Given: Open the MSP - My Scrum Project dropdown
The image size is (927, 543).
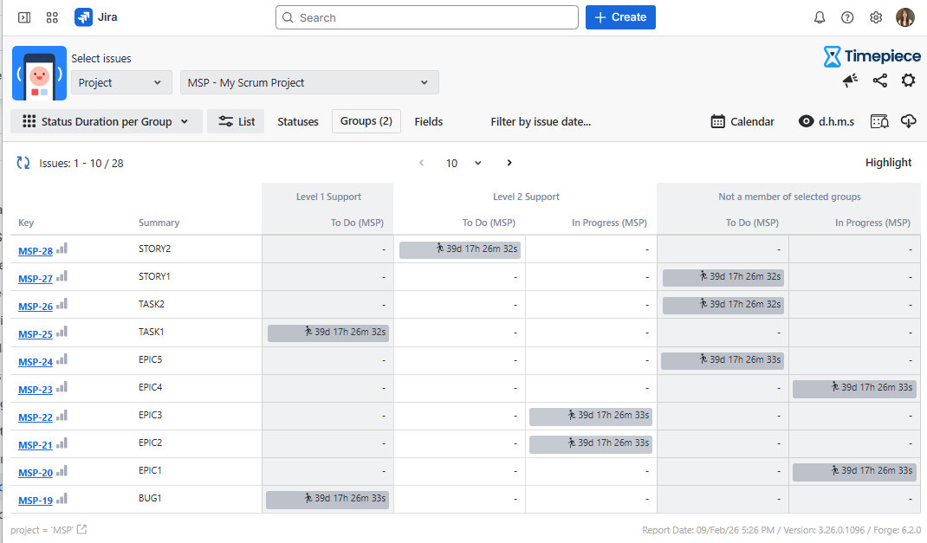Looking at the screenshot, I should pyautogui.click(x=309, y=82).
